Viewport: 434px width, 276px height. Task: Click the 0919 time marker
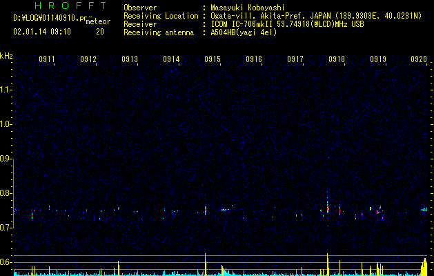pyautogui.click(x=378, y=59)
